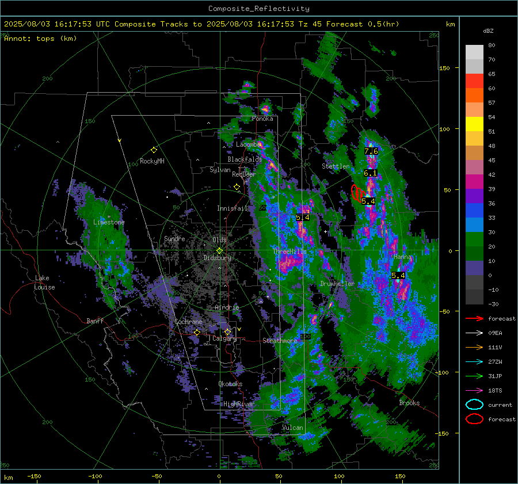Click the Cochrane town label
Screen dimensions: 518x484
pyautogui.click(x=188, y=322)
